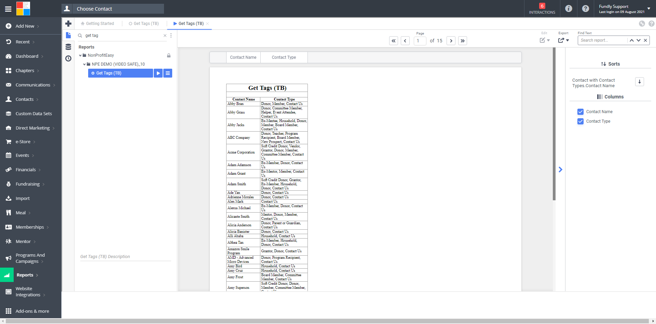
Task: Click the wrench icon at top right
Action: point(642,24)
